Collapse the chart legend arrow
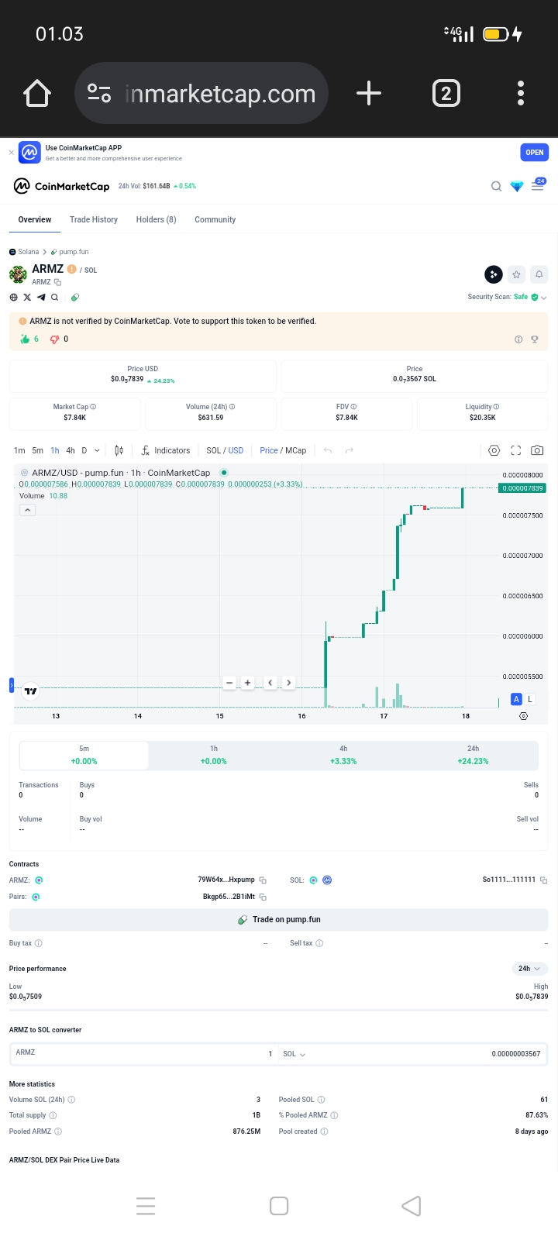The width and height of the screenshot is (558, 1240). click(x=27, y=510)
